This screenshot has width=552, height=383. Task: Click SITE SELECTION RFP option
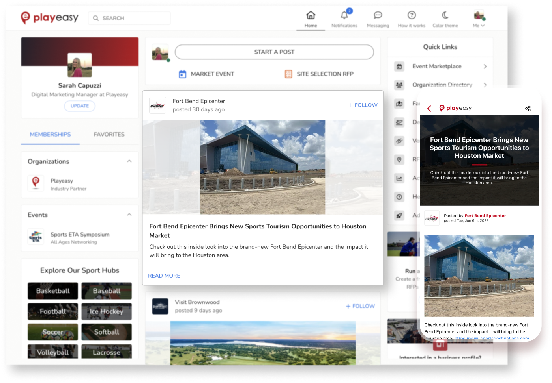pos(319,74)
